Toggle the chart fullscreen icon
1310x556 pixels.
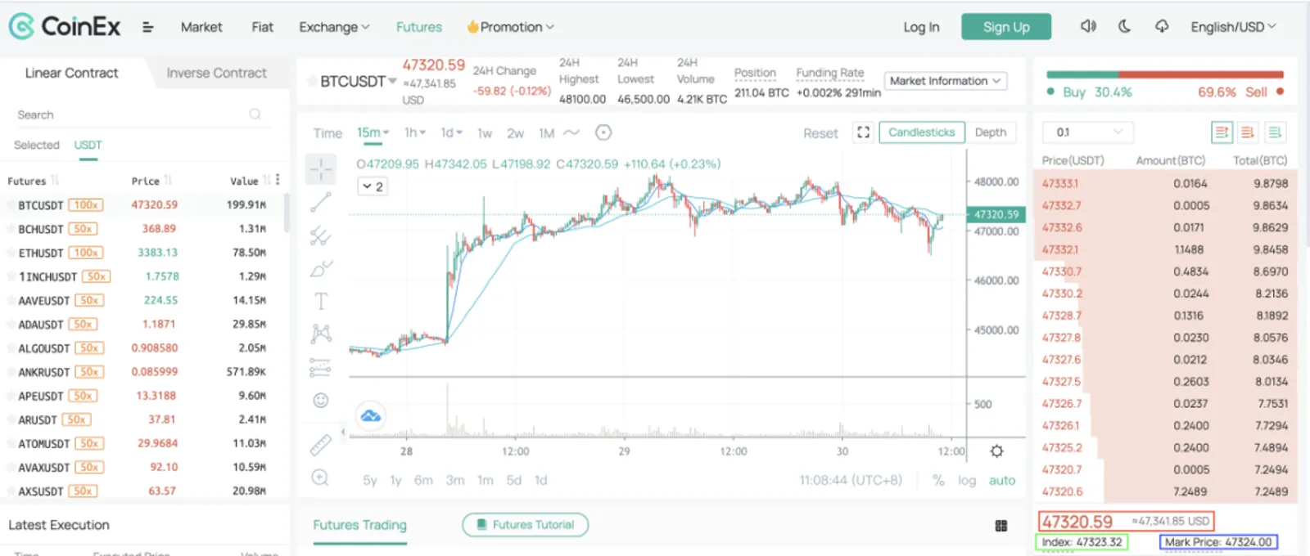pyautogui.click(x=863, y=132)
